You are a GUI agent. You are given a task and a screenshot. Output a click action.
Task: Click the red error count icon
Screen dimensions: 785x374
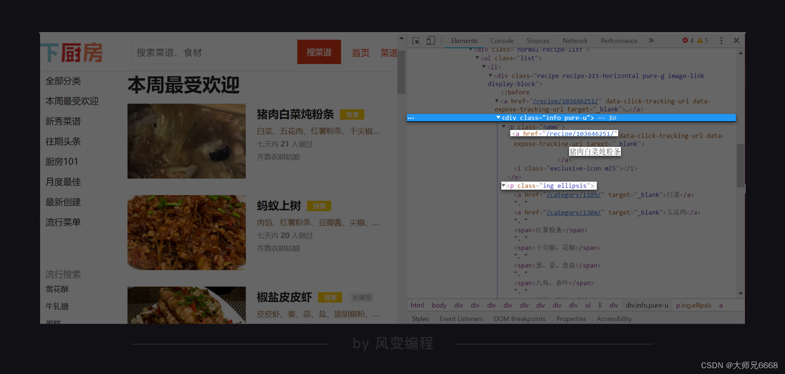(685, 41)
